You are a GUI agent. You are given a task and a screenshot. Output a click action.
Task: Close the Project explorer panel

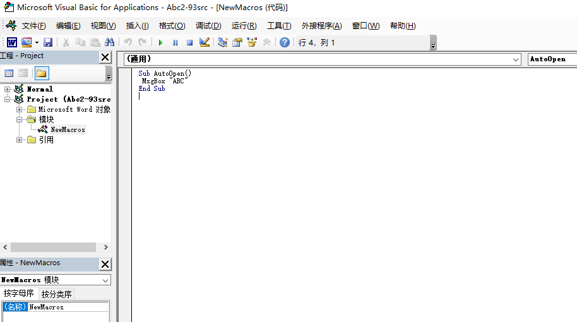[105, 57]
